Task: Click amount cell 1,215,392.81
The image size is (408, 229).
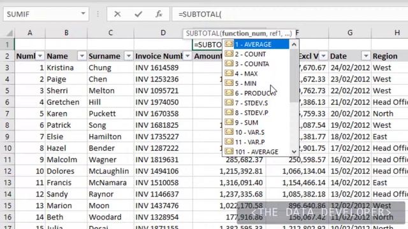Action: pos(229,171)
